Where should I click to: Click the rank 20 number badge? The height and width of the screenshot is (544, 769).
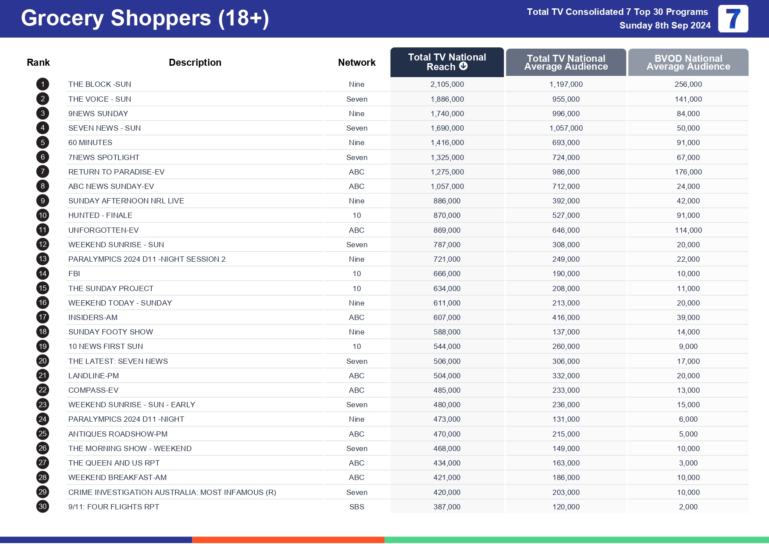43,361
